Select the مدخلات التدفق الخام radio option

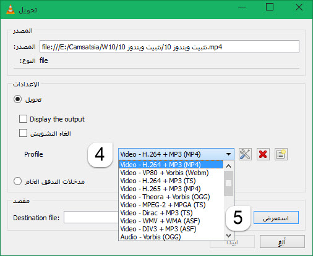pos(17,181)
